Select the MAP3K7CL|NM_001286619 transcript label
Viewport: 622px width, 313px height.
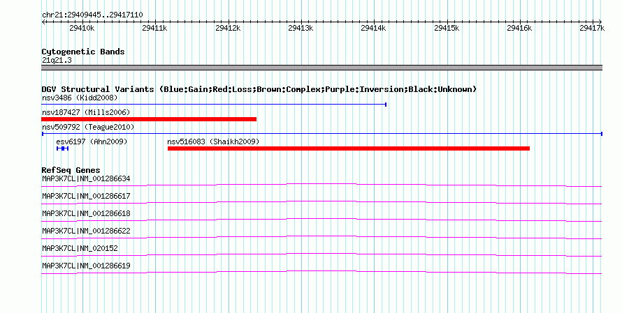pyautogui.click(x=86, y=266)
